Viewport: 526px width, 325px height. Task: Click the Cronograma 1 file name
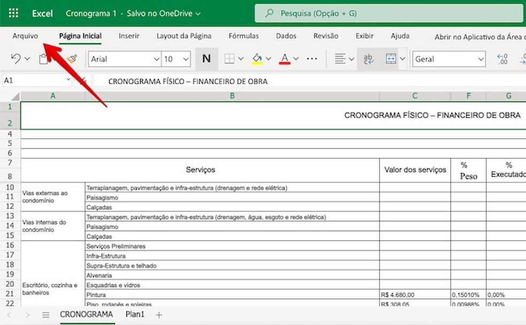click(91, 13)
